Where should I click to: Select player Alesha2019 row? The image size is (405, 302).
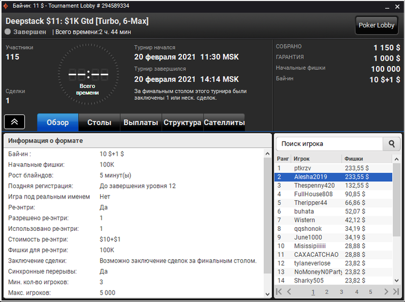(x=333, y=177)
